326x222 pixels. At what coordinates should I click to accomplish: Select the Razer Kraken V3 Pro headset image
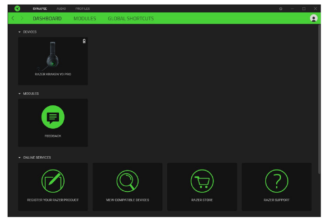[49, 56]
